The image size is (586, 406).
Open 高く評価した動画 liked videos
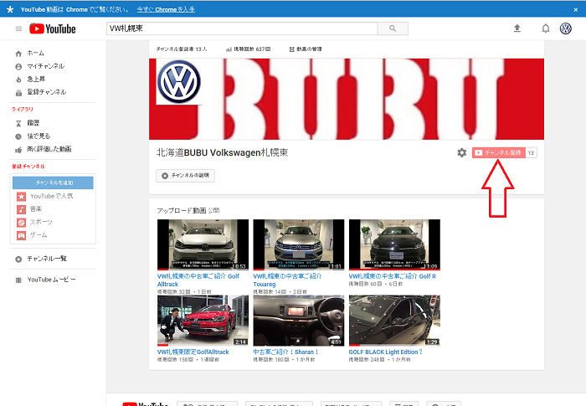coord(49,149)
